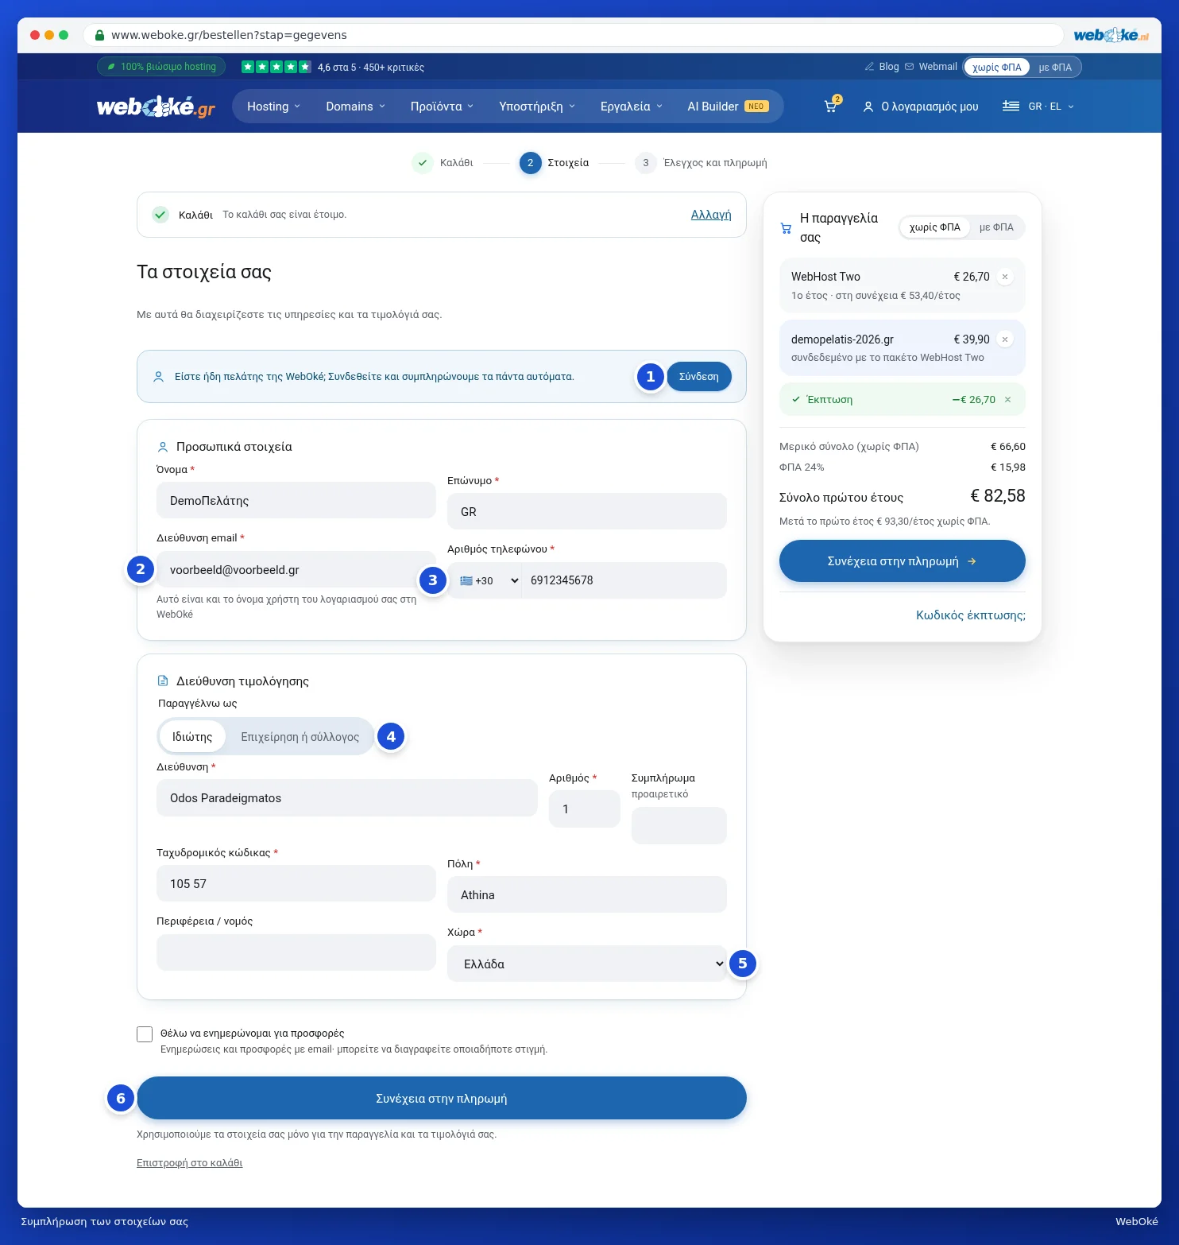This screenshot has width=1179, height=1245.
Task: Click the Ταχυδρομικός κώδικας field
Action: tap(296, 884)
